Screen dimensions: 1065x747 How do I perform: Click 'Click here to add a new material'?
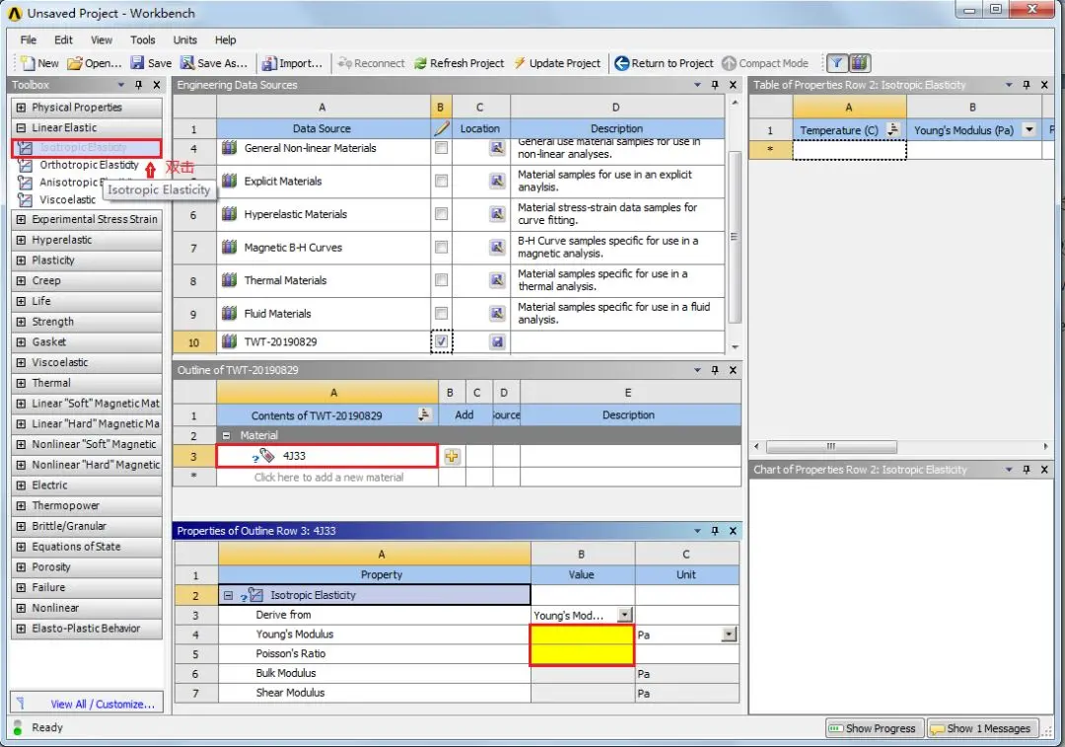click(x=328, y=478)
